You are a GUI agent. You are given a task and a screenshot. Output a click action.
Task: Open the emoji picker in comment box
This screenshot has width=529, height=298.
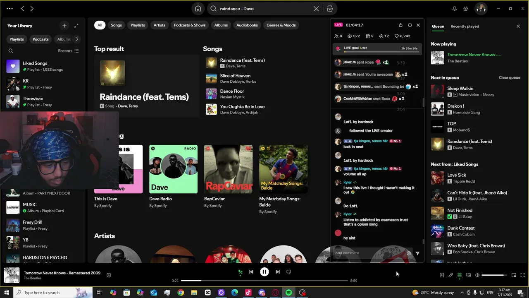coord(409,253)
